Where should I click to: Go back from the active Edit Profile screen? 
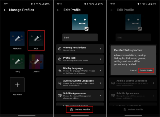tap(58, 10)
